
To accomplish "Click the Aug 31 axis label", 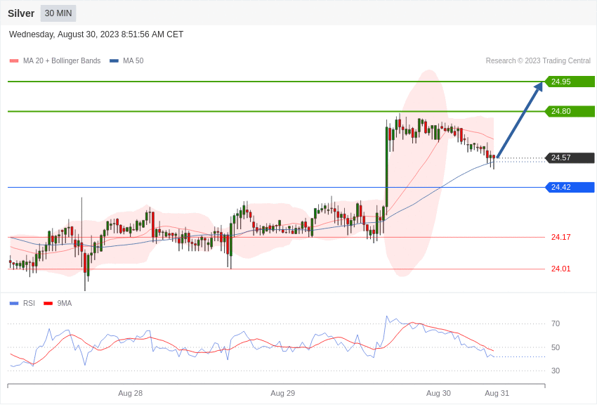I will coord(497,393).
